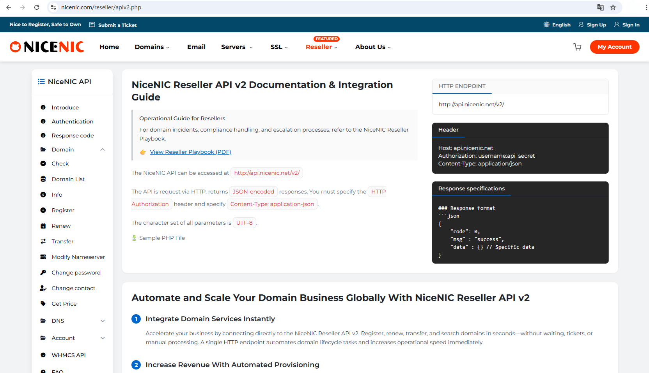649x373 pixels.
Task: Open the Domains dropdown menu
Action: [x=152, y=47]
